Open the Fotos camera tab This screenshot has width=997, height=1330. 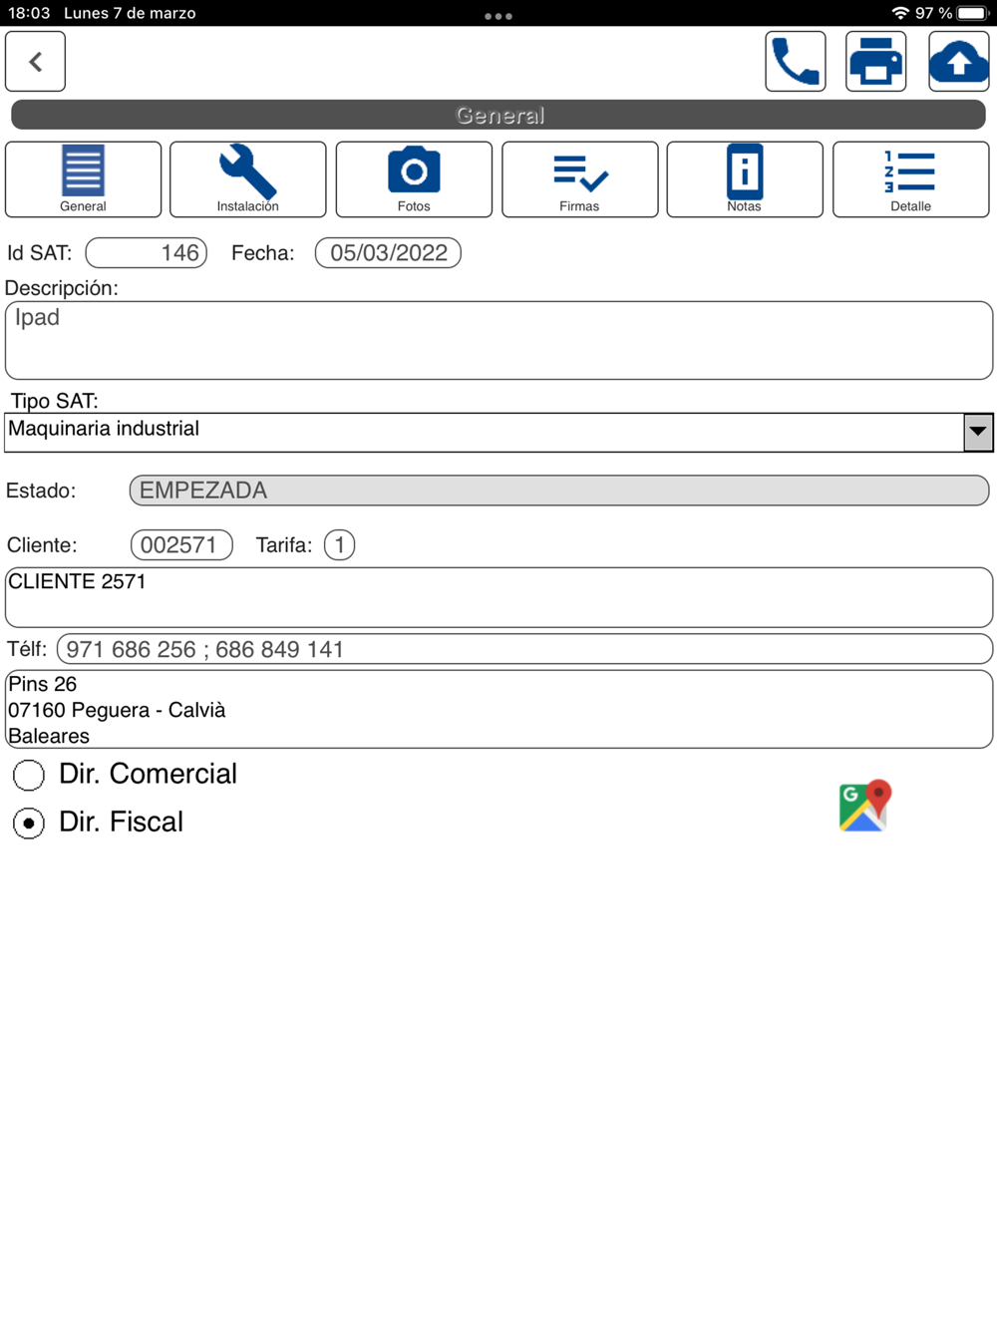coord(414,179)
